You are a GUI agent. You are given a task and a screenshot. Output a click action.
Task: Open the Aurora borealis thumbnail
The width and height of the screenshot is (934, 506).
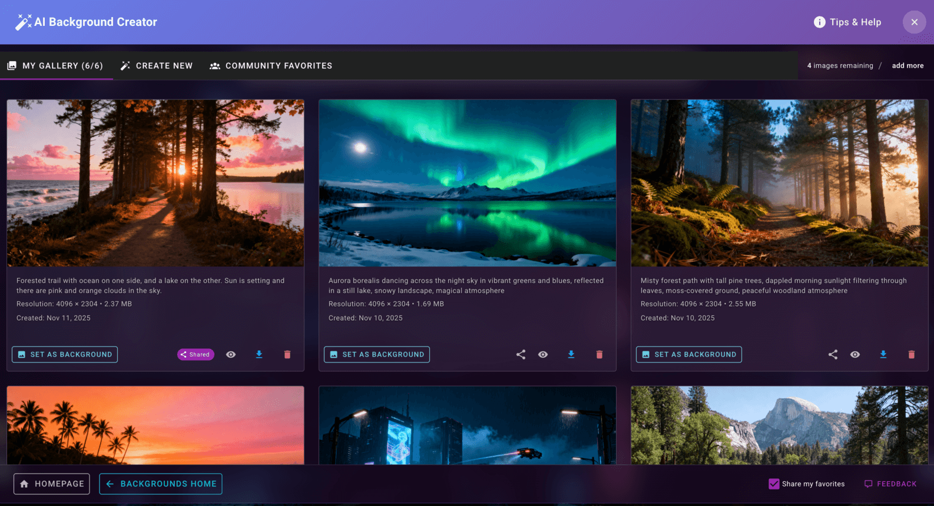pyautogui.click(x=468, y=183)
